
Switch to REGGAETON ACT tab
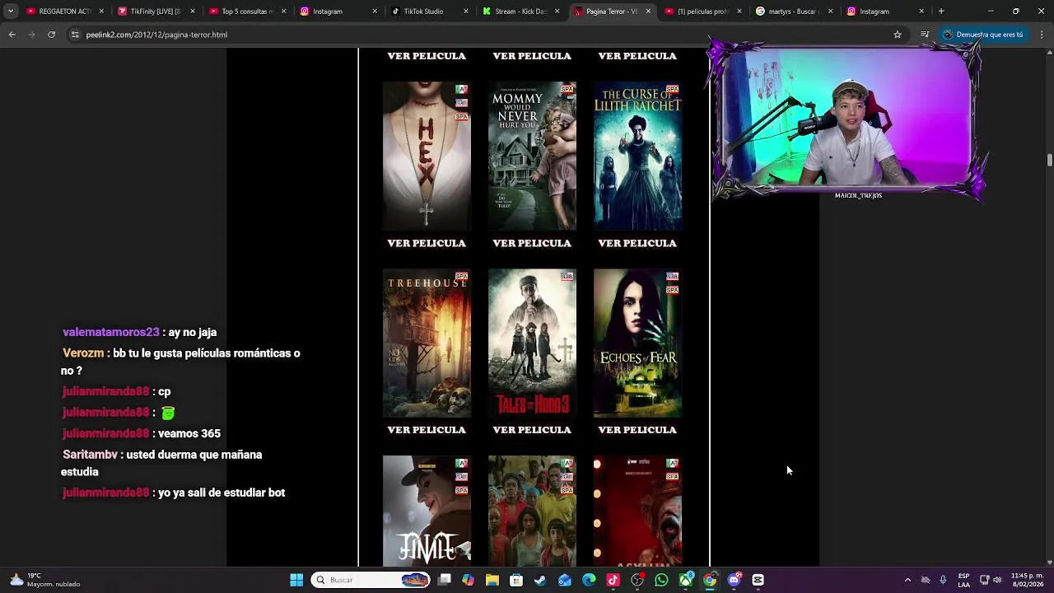(64, 12)
